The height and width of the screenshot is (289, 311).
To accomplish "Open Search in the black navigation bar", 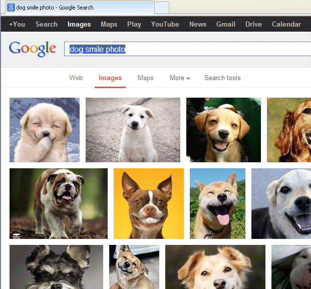I will [x=47, y=24].
